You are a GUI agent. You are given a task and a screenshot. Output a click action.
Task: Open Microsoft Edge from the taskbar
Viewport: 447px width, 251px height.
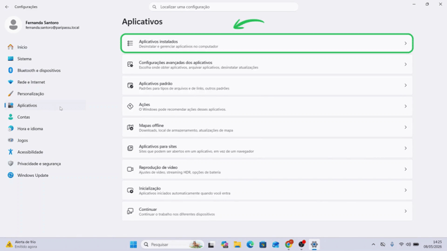[x=250, y=244]
